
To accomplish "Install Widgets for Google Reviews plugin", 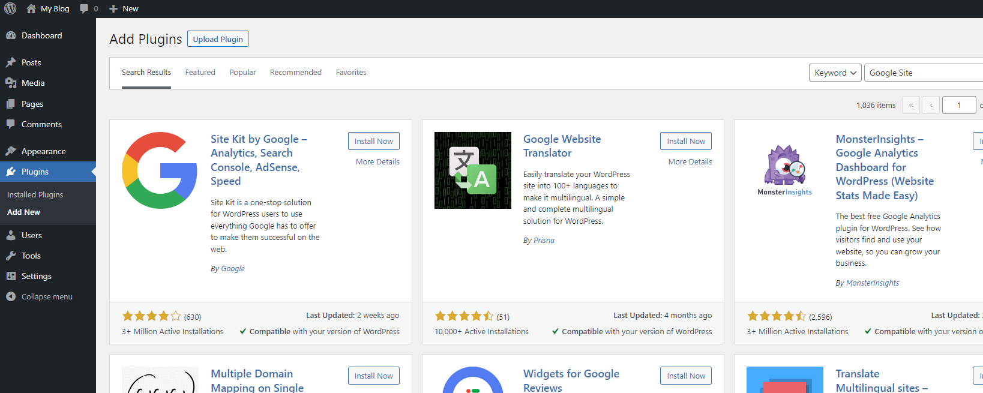I will (x=686, y=376).
